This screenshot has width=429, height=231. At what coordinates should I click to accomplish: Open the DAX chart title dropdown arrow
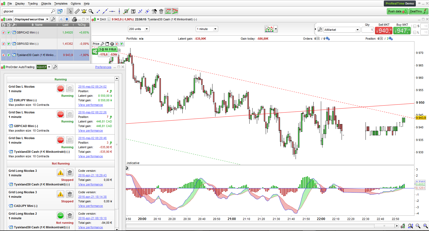click(x=98, y=19)
